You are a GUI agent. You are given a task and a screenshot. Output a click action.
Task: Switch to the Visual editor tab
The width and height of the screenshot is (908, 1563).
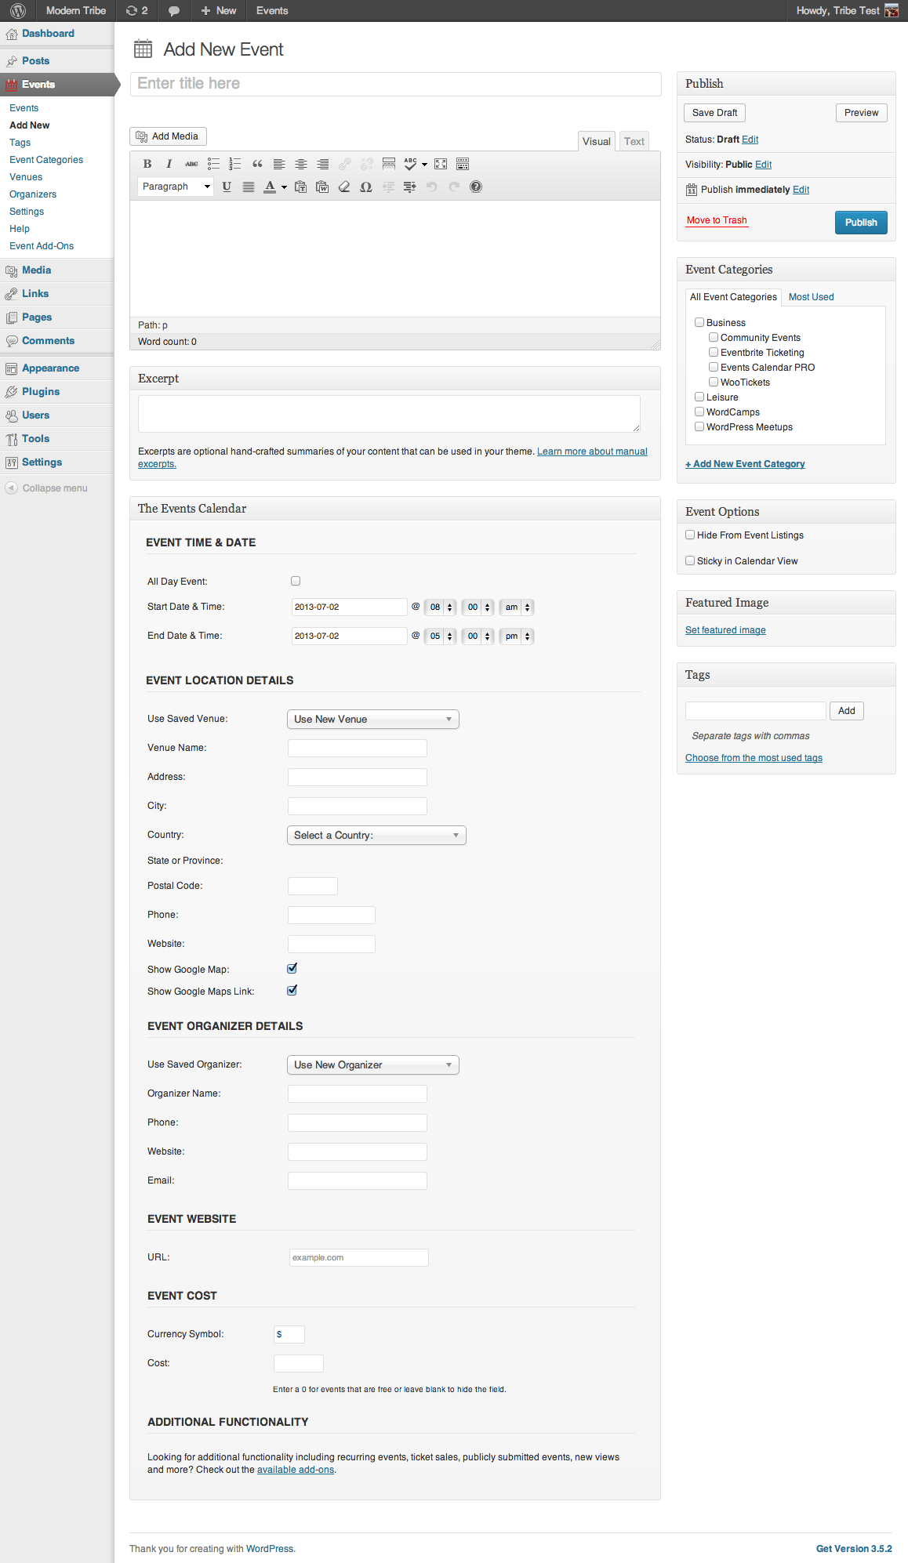tap(597, 141)
